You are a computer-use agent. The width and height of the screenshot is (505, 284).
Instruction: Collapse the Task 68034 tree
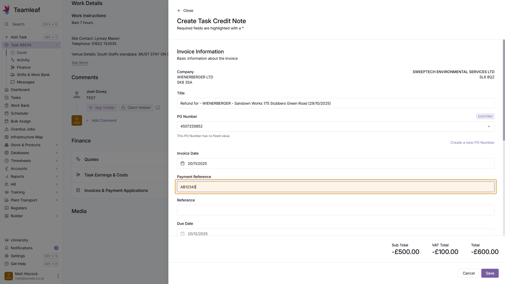click(x=57, y=45)
